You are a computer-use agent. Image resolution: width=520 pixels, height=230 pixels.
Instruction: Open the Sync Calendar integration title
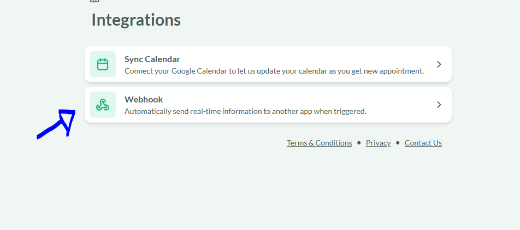point(152,59)
